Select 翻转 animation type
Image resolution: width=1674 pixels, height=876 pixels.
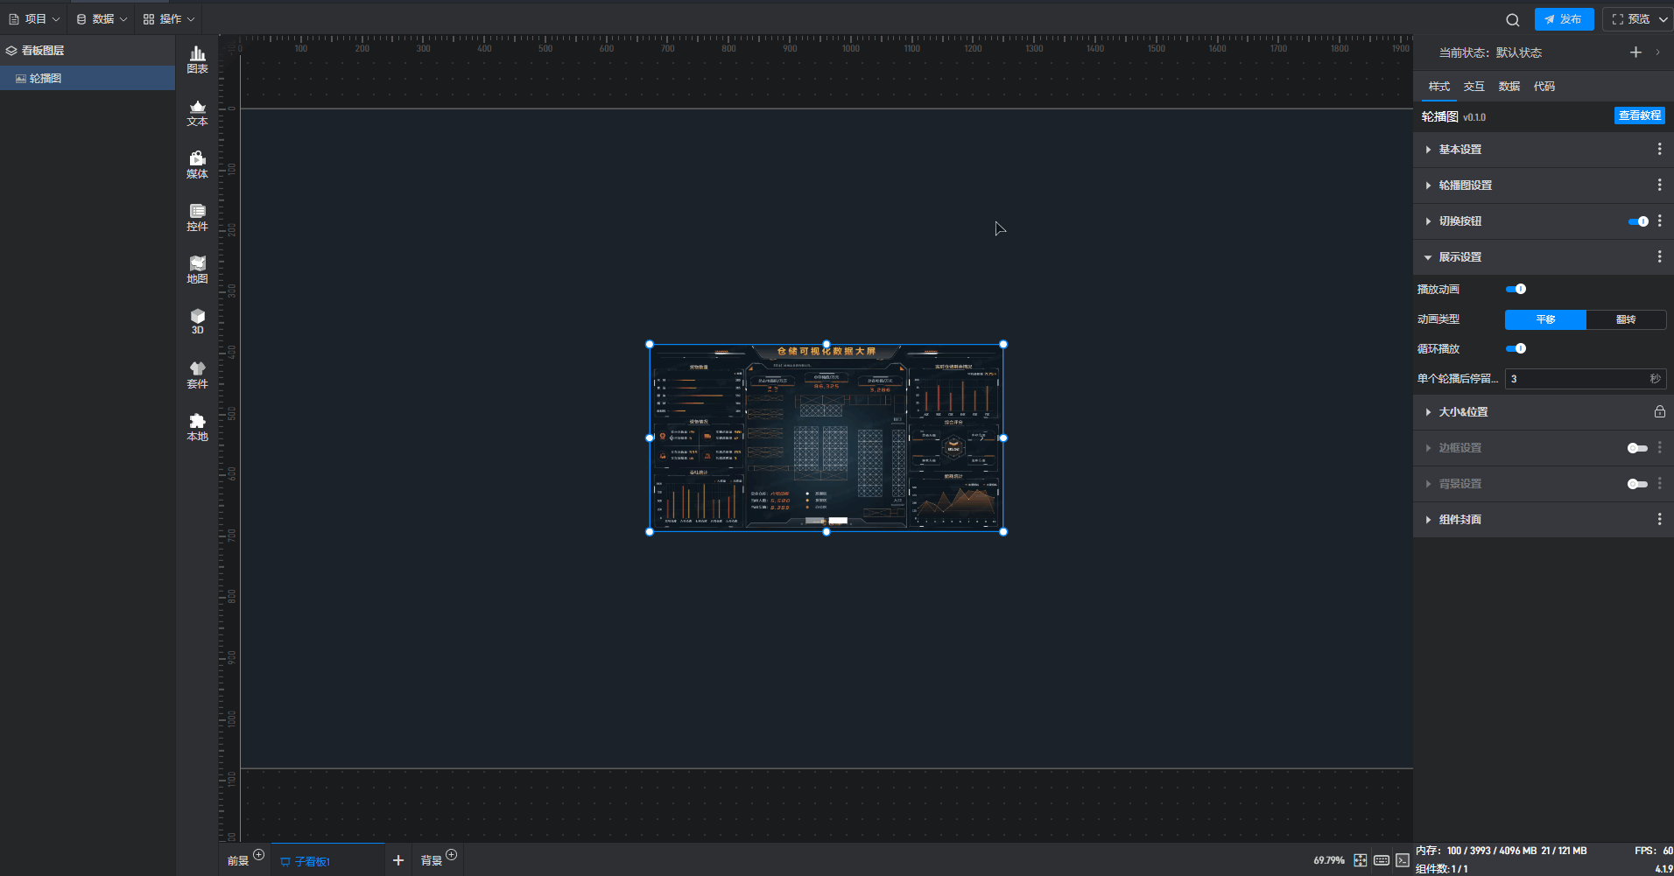(x=1625, y=319)
